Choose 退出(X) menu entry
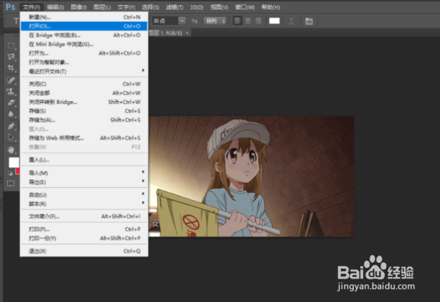The width and height of the screenshot is (440, 302). click(84, 251)
